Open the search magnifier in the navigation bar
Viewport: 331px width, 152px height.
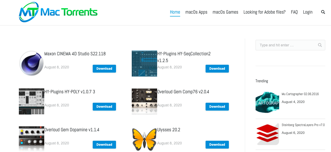323,12
